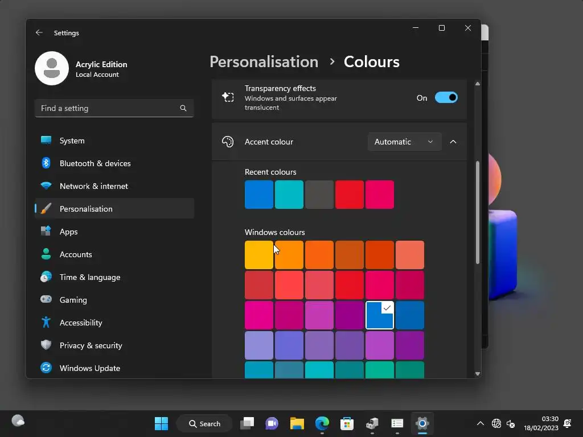The image size is (583, 437).
Task: Maximize the Settings window
Action: click(x=442, y=28)
